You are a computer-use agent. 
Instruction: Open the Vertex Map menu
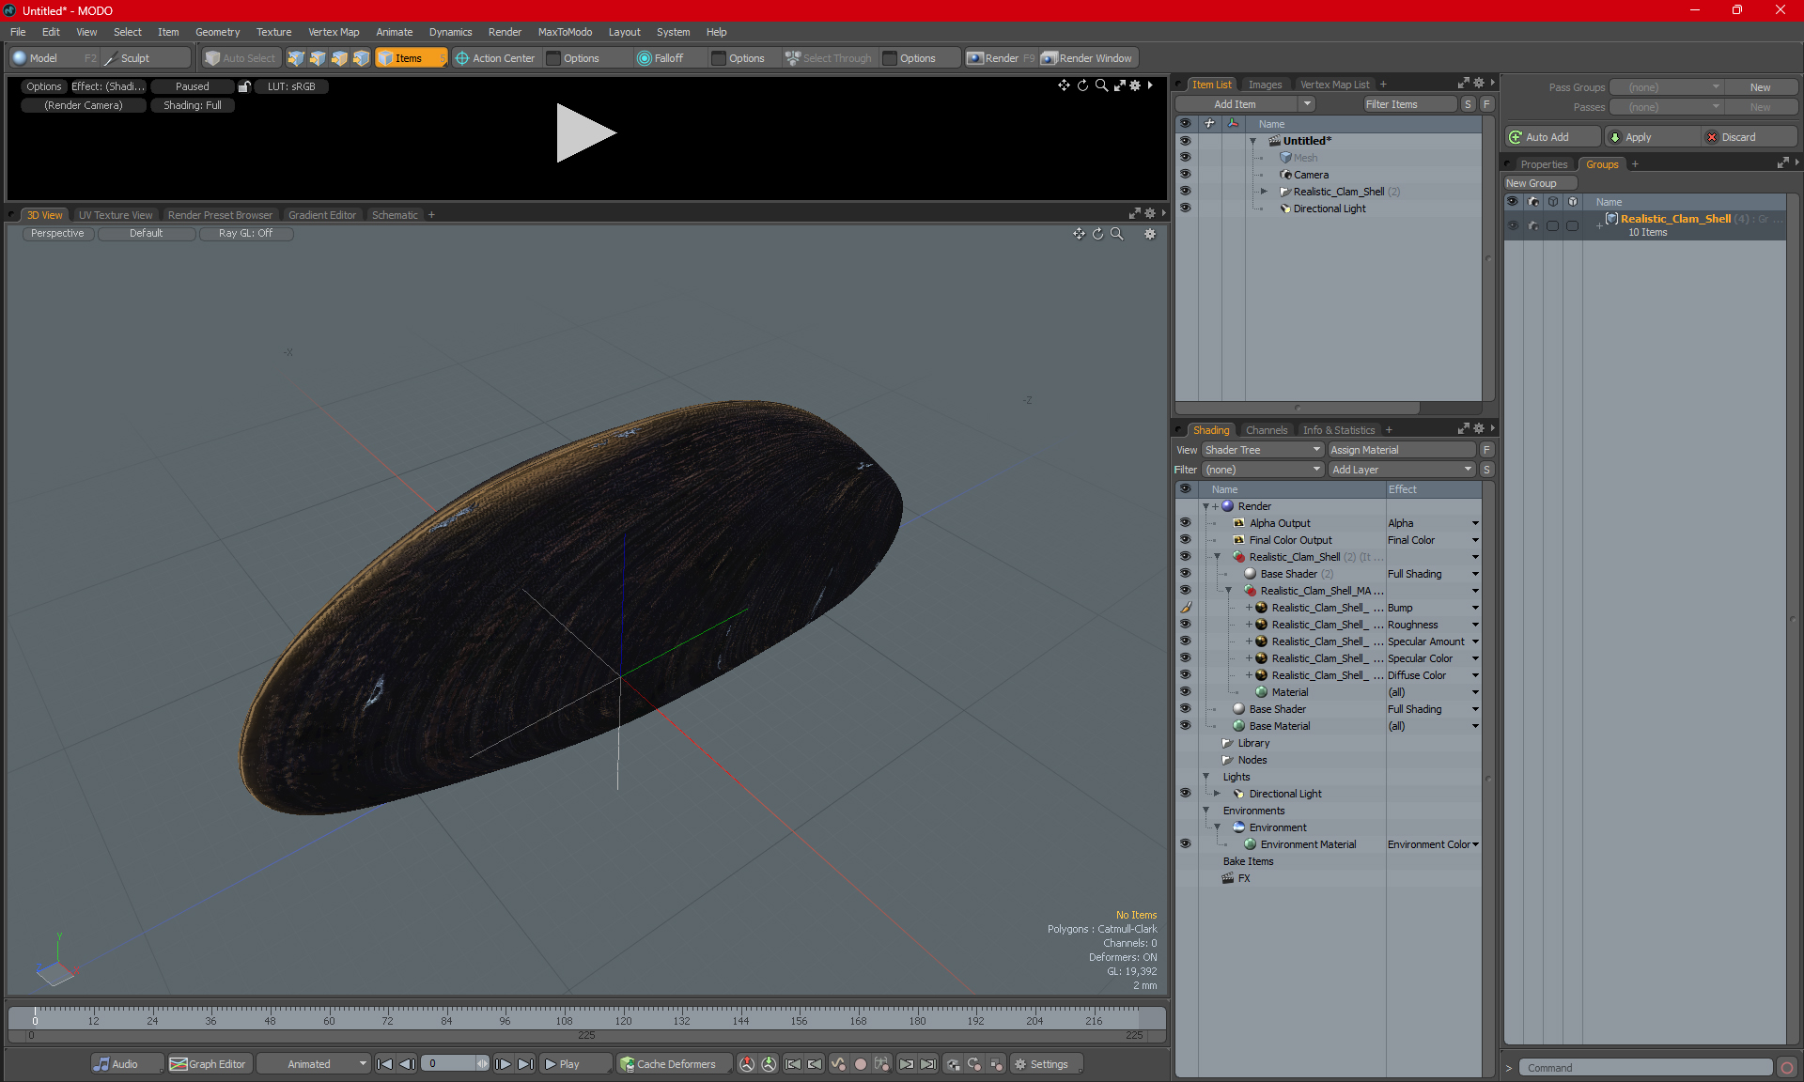click(334, 32)
